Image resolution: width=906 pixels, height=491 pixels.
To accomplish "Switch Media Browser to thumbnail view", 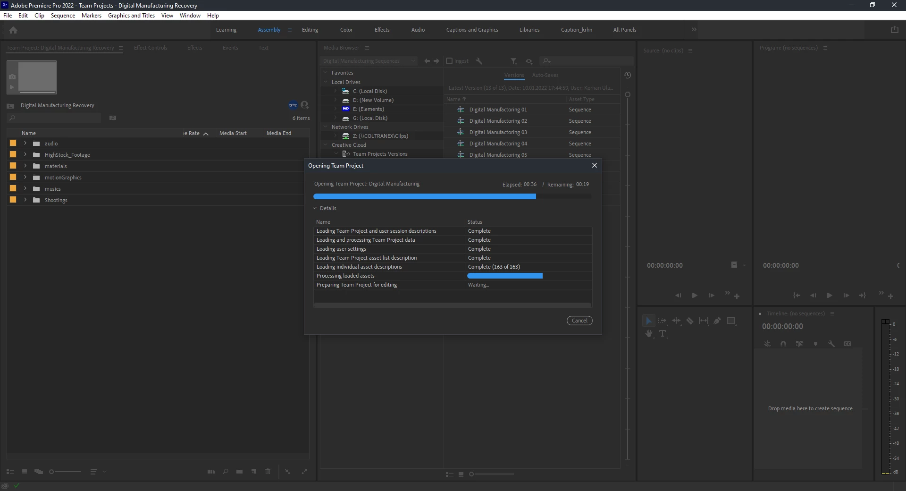I will click(461, 474).
